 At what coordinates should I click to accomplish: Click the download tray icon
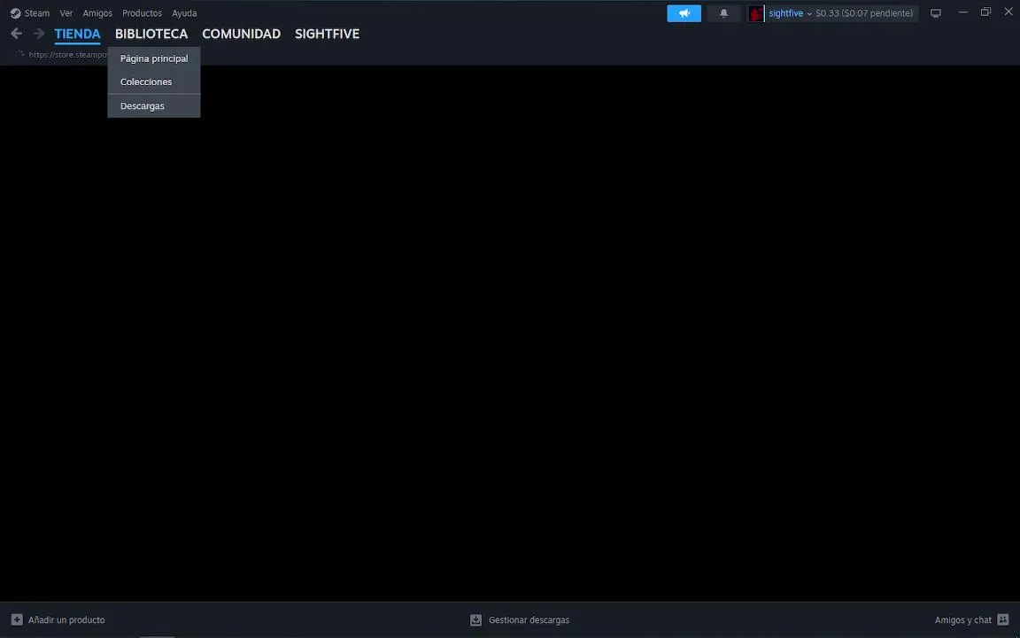tap(475, 619)
